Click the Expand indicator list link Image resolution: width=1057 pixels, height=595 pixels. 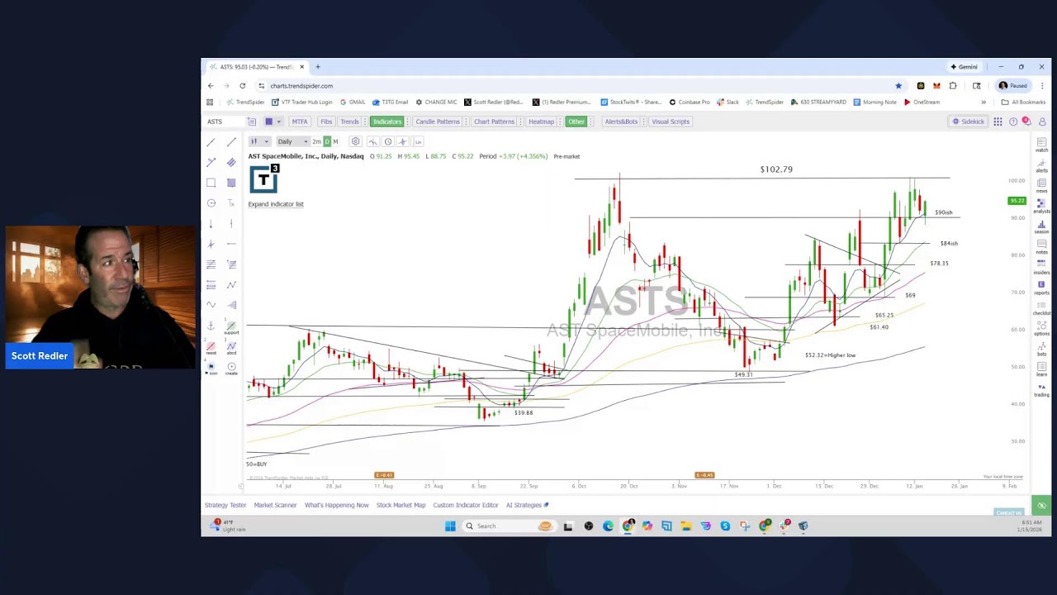[x=276, y=204]
